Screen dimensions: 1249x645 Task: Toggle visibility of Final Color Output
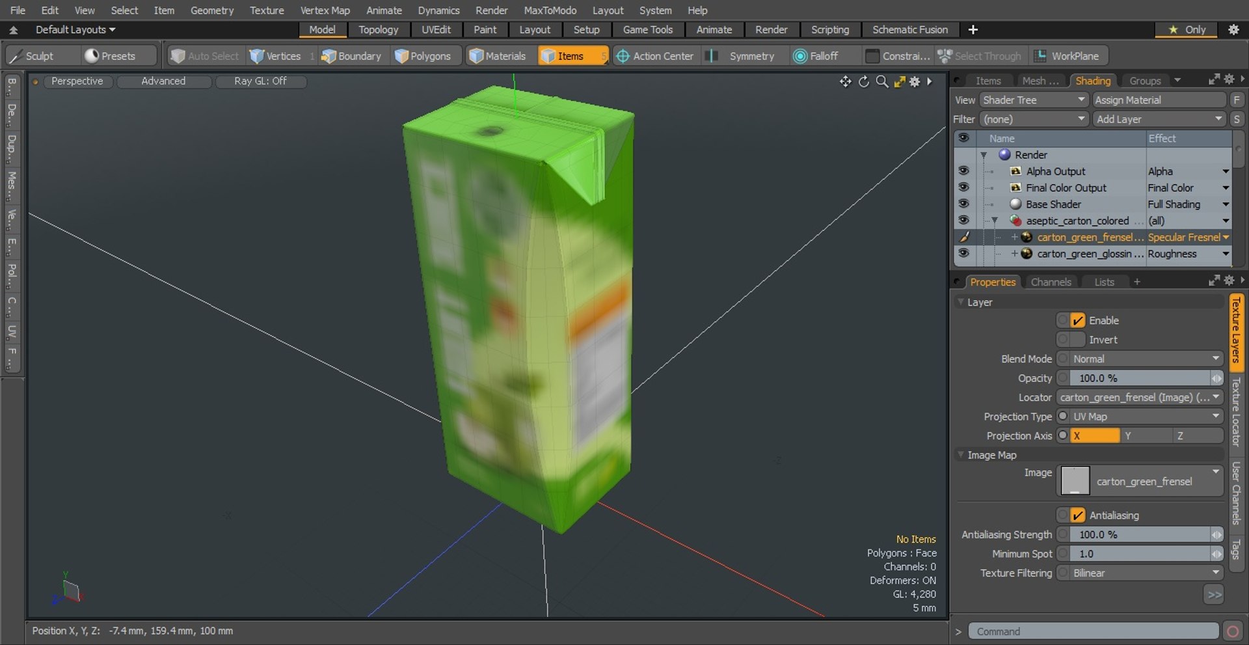pos(963,187)
